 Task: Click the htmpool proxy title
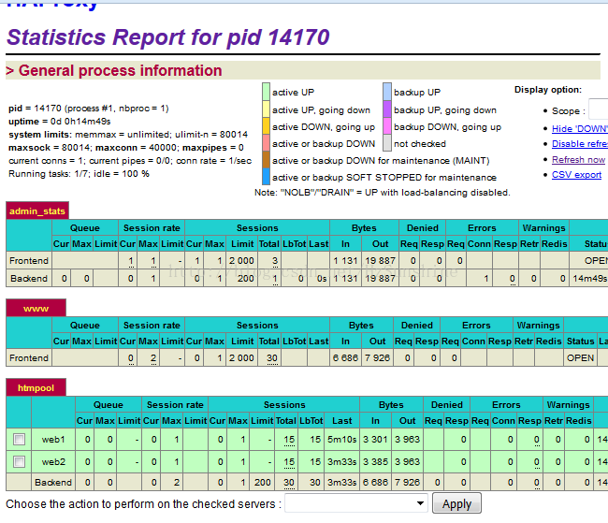[36, 388]
